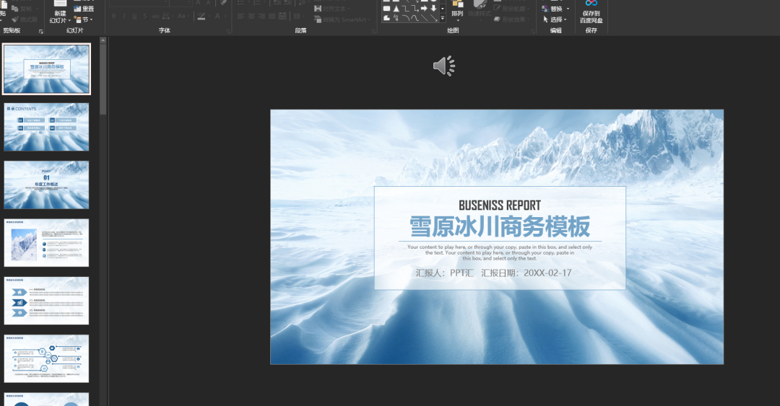
Task: Pick the triangle shape in the shapes gallery
Action: click(x=396, y=9)
